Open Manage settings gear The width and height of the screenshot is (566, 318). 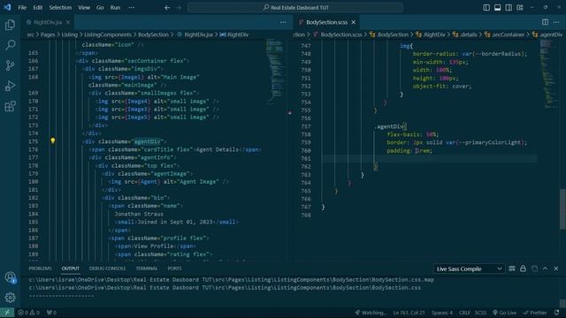pyautogui.click(x=10, y=298)
